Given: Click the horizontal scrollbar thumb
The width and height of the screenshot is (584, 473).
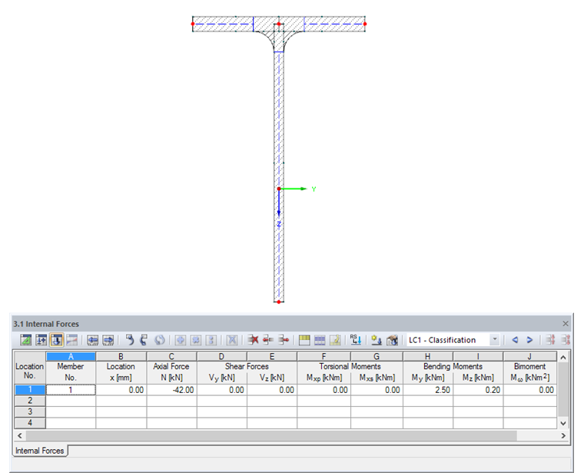Looking at the screenshot, I should (x=271, y=435).
